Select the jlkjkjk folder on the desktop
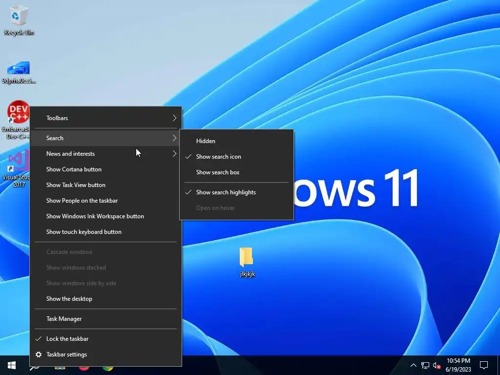 [247, 262]
